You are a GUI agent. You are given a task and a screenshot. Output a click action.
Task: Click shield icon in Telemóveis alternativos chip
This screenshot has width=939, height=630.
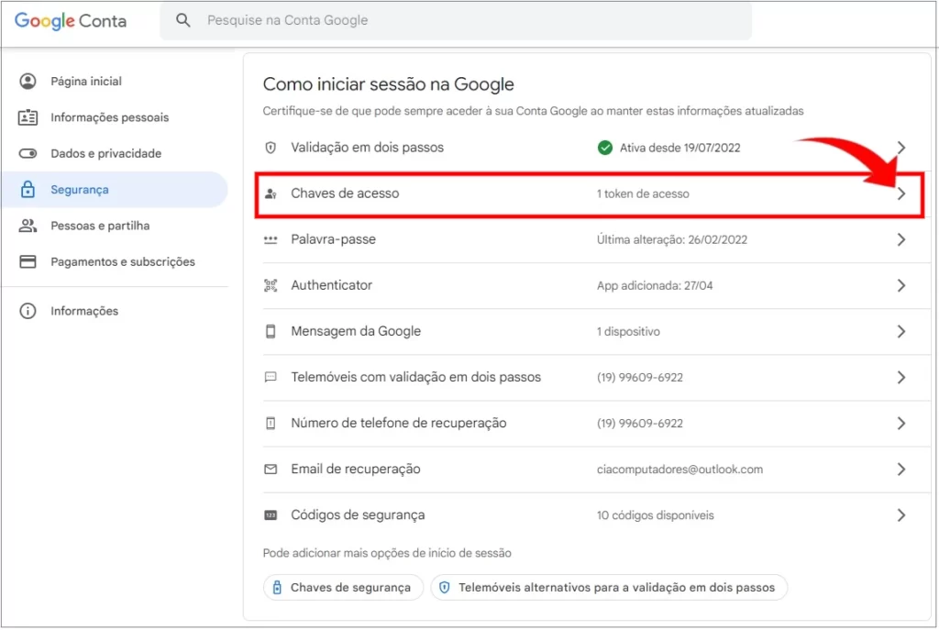point(445,588)
